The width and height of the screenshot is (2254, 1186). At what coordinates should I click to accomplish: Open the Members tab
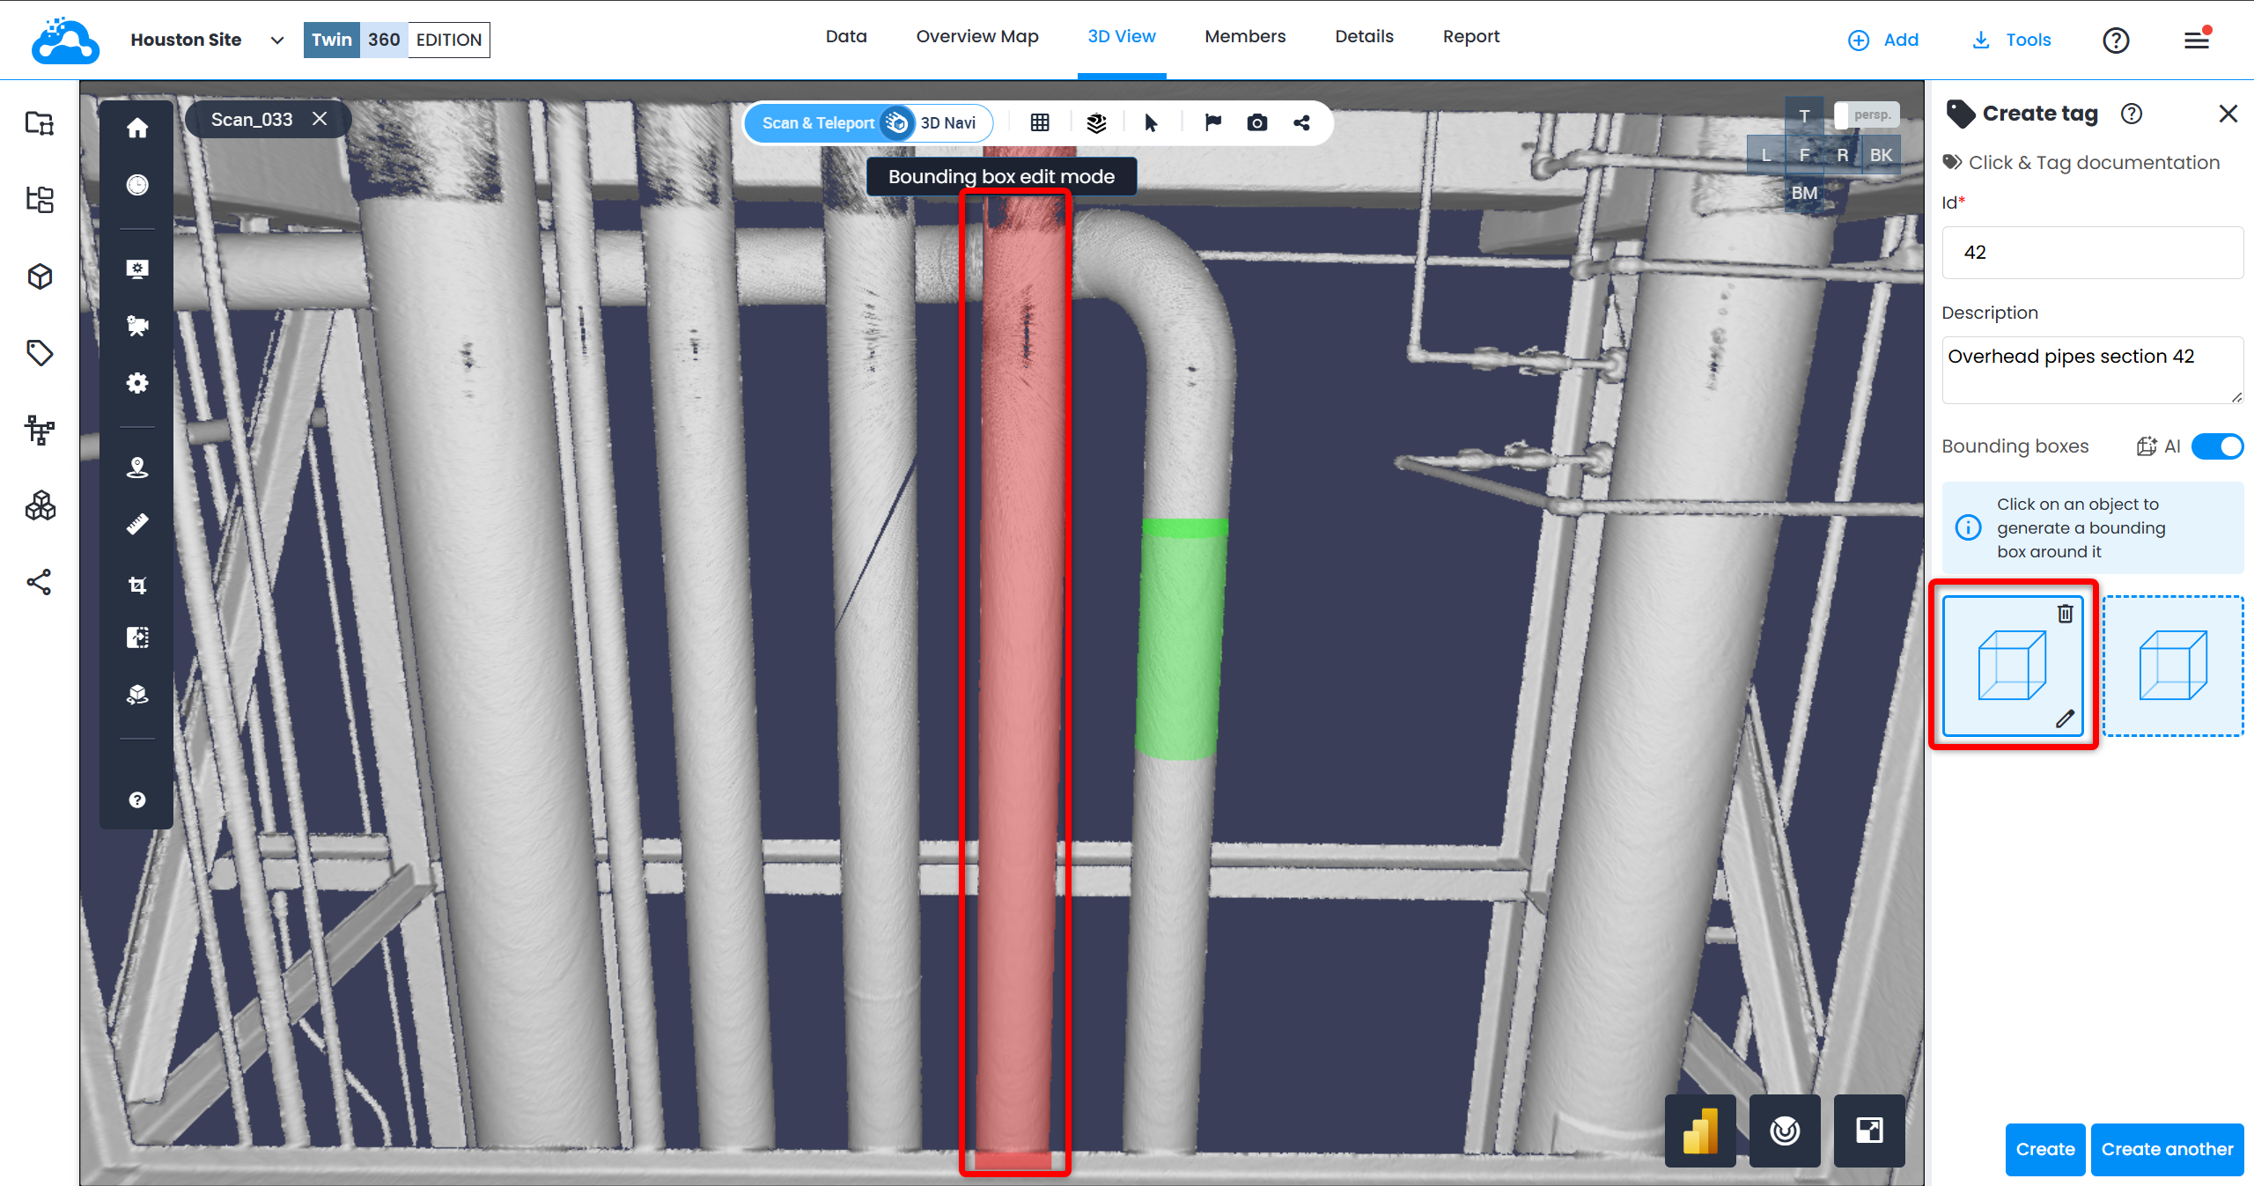point(1244,36)
